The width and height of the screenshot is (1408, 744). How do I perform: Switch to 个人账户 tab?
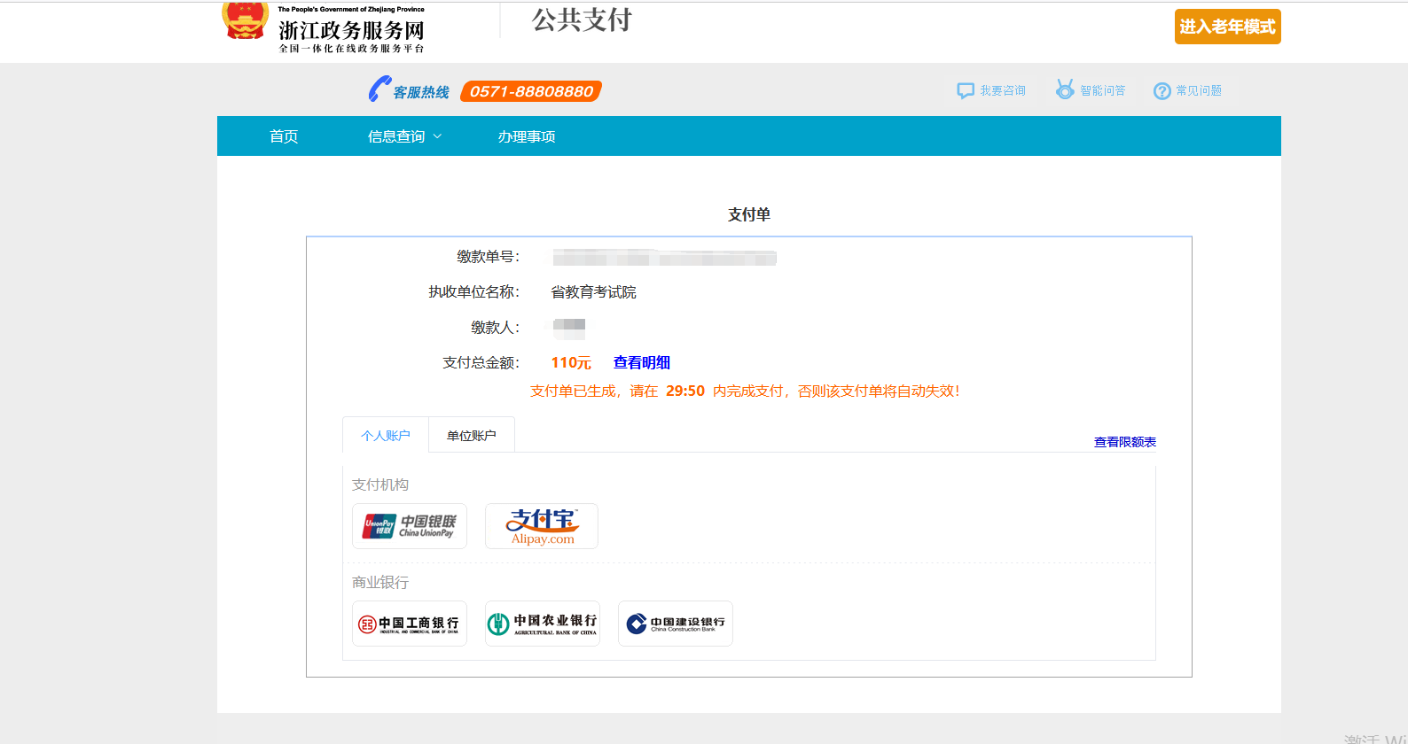(x=386, y=436)
